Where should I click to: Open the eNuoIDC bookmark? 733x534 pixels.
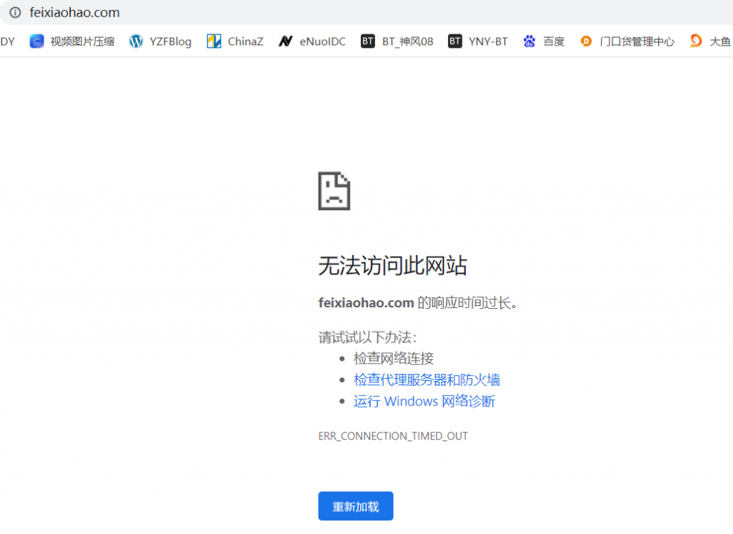(312, 41)
